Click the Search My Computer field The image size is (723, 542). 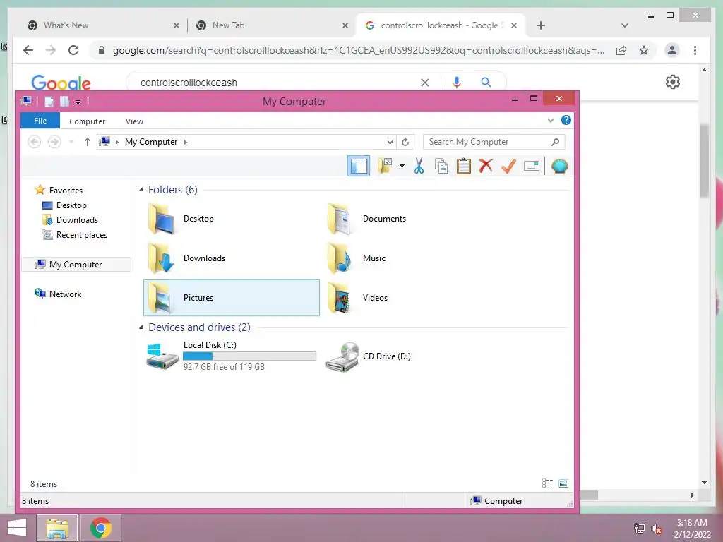point(494,142)
